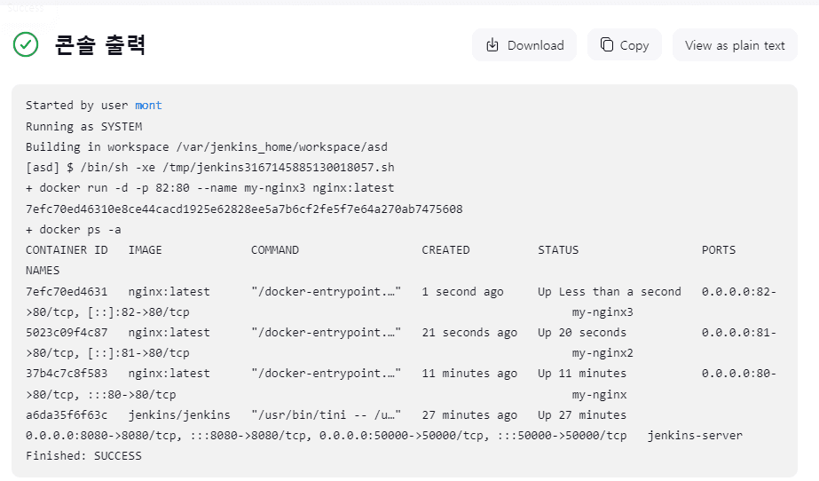Viewport: 819px width, 481px height.
Task: Click the Finished: SUCCESS line
Action: coord(83,456)
